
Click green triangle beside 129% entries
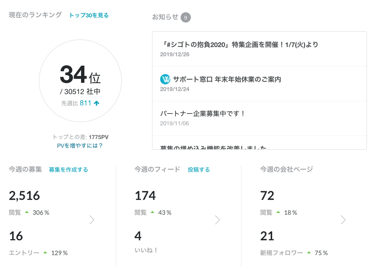(x=45, y=252)
